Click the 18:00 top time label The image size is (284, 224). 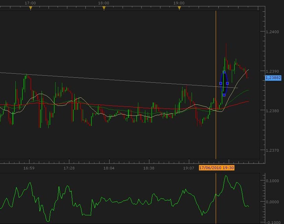pyautogui.click(x=103, y=3)
